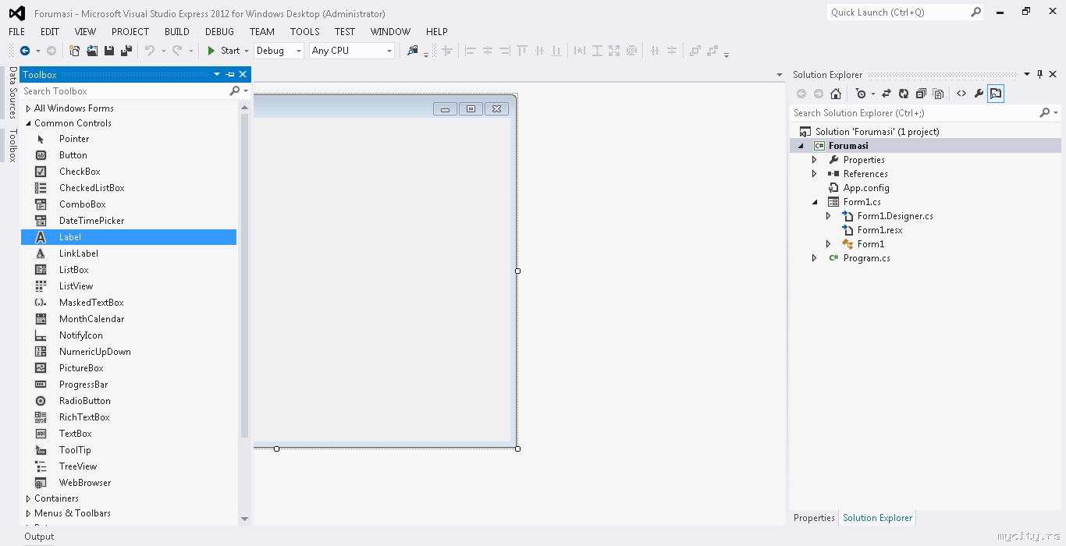This screenshot has width=1066, height=546.
Task: Switch to the Properties tab at bottom
Action: click(x=814, y=518)
